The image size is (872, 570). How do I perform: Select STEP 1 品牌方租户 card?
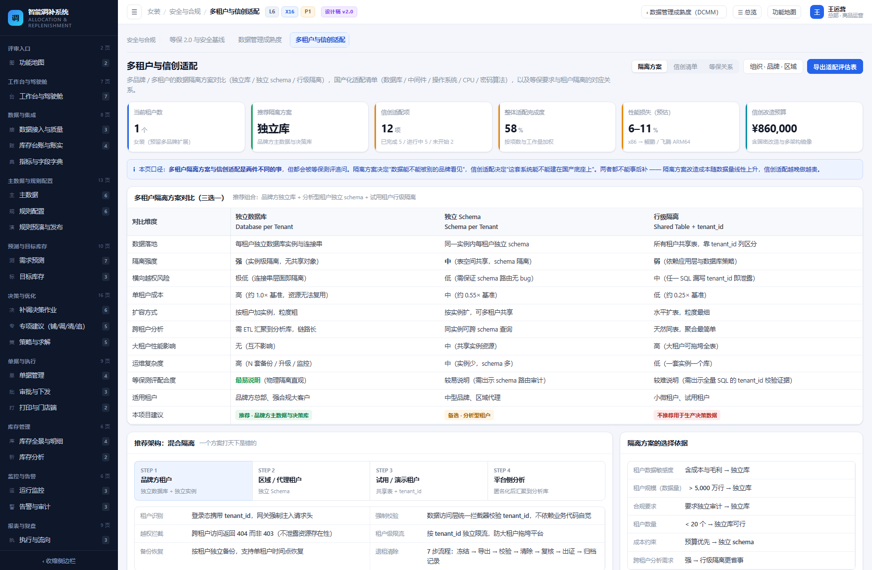(194, 481)
